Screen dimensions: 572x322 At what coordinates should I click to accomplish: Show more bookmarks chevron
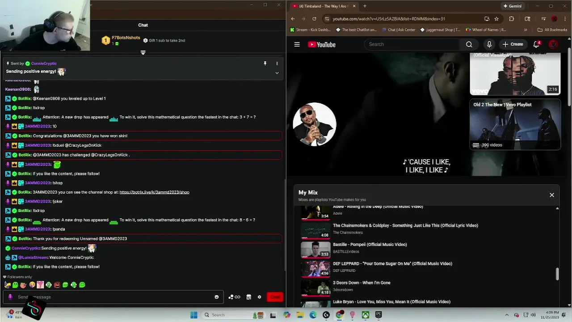526,30
